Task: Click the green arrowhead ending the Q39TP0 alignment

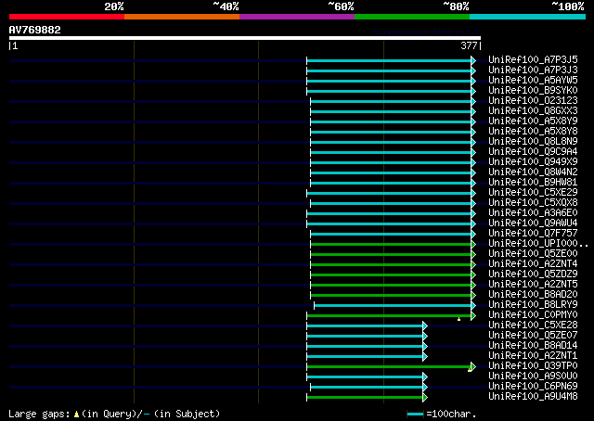Action: pyautogui.click(x=473, y=366)
